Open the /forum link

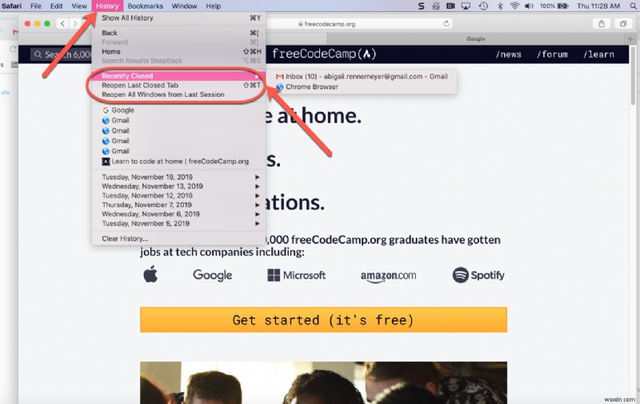(x=552, y=54)
